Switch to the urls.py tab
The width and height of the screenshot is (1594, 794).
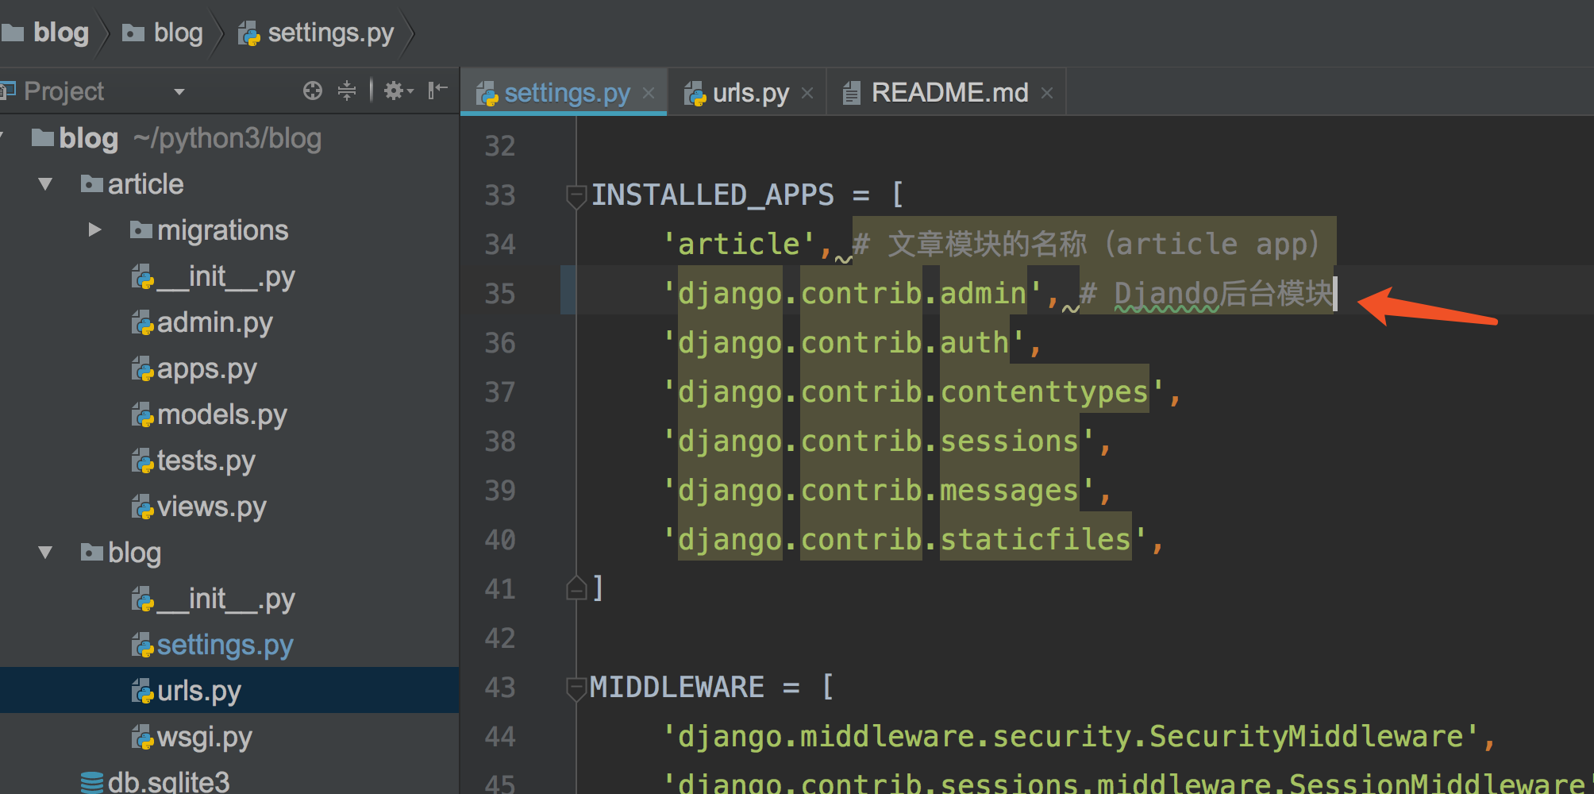click(x=749, y=94)
